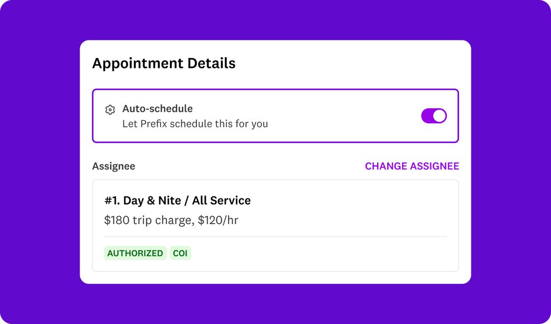551x324 pixels.
Task: Click the green AUTHORIZED badge
Action: pos(135,253)
